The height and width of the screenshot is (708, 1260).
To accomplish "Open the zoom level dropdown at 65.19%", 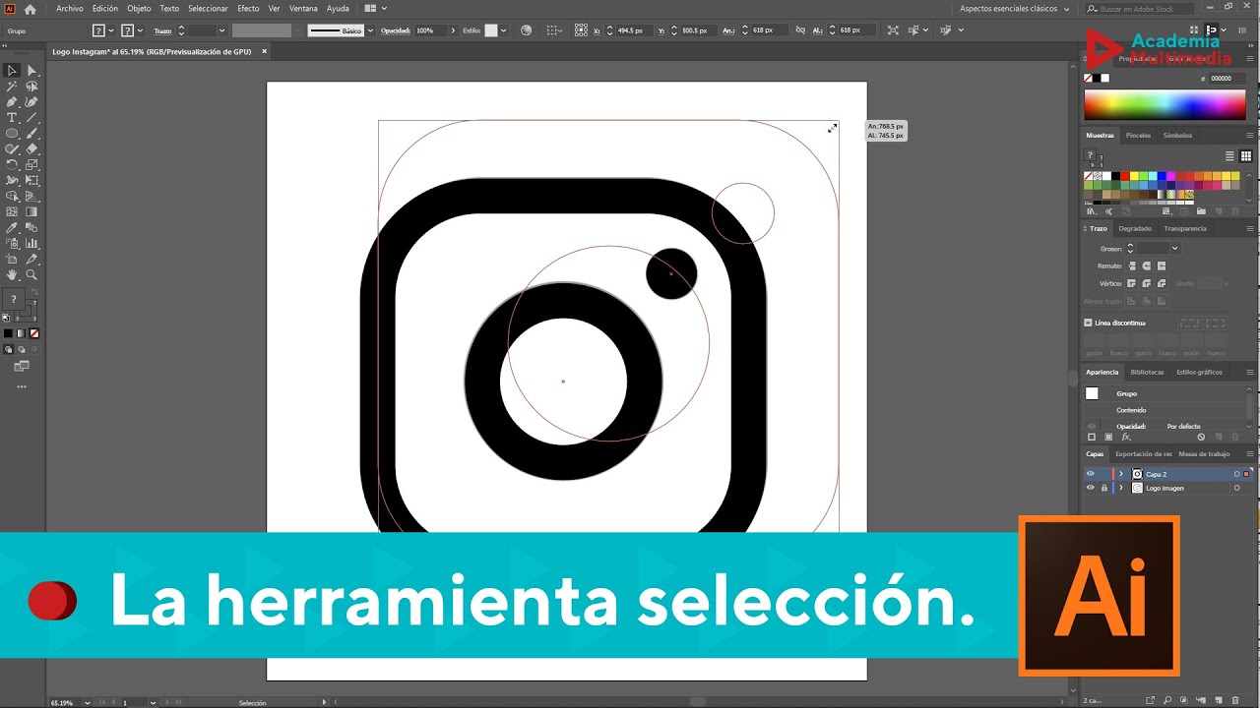I will click(x=88, y=703).
